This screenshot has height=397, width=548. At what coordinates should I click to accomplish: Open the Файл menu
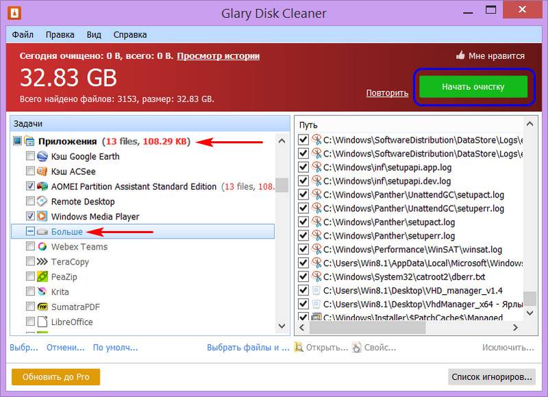(x=23, y=34)
